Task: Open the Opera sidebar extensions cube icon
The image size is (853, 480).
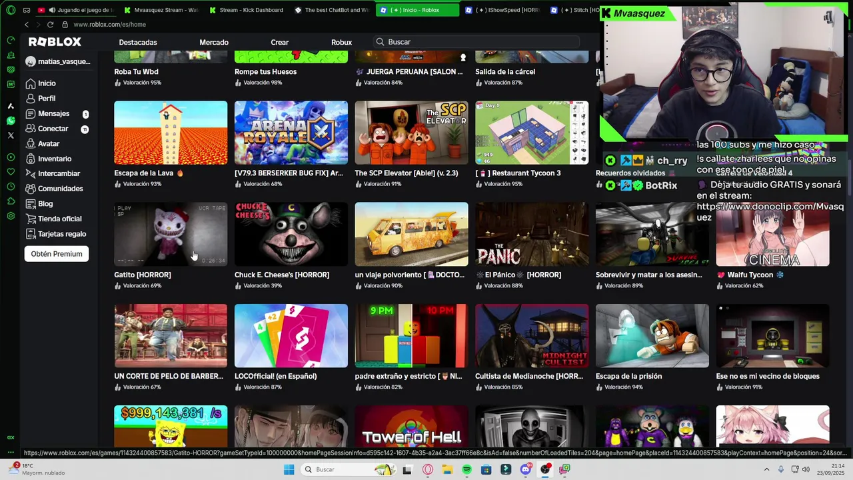Action: click(x=11, y=201)
